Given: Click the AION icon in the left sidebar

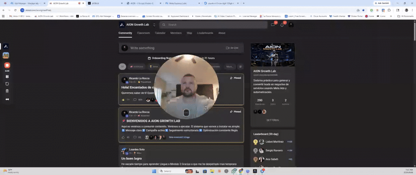Looking at the screenshot, I should point(6,46).
